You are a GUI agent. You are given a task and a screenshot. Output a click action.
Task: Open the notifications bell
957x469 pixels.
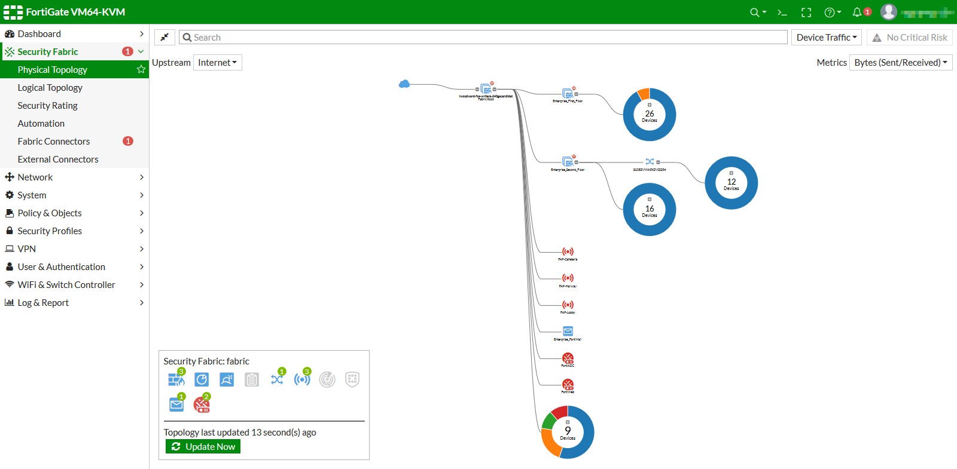pyautogui.click(x=857, y=12)
